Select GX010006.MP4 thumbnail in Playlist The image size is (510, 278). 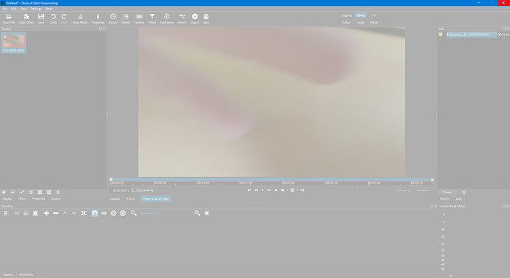point(13,43)
